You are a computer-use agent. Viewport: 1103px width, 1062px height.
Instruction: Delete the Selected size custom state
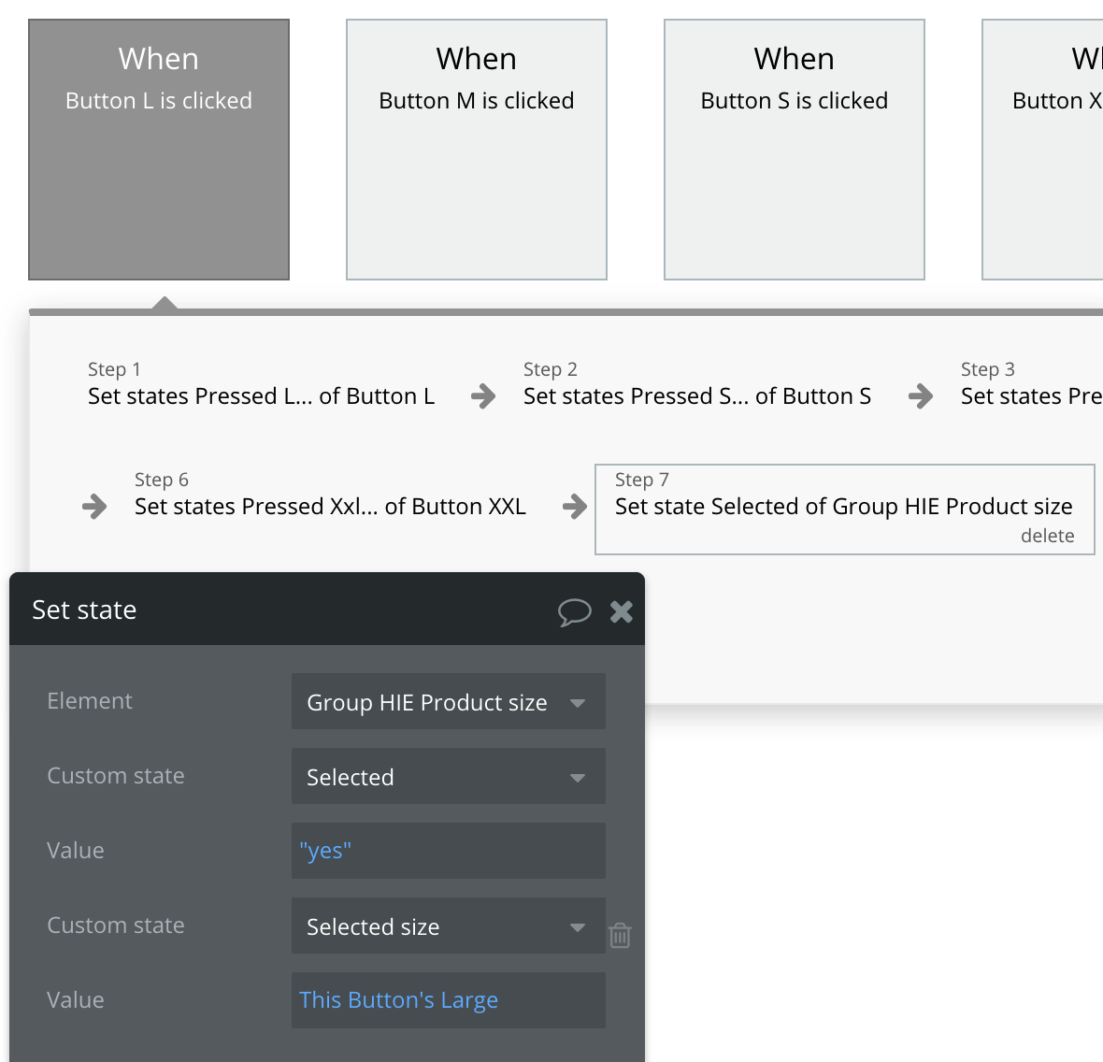click(620, 935)
